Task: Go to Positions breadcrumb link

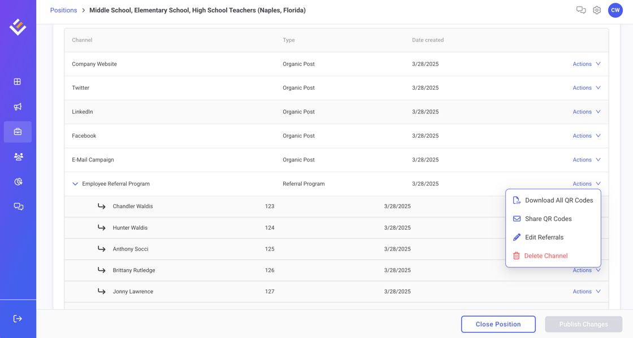Action: click(63, 10)
